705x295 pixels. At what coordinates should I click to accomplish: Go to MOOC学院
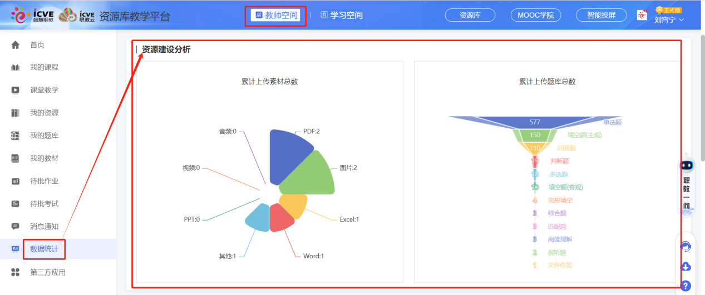click(x=535, y=16)
